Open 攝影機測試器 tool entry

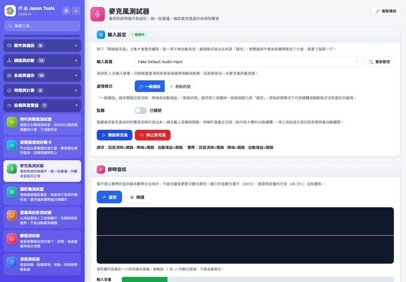coord(42,194)
